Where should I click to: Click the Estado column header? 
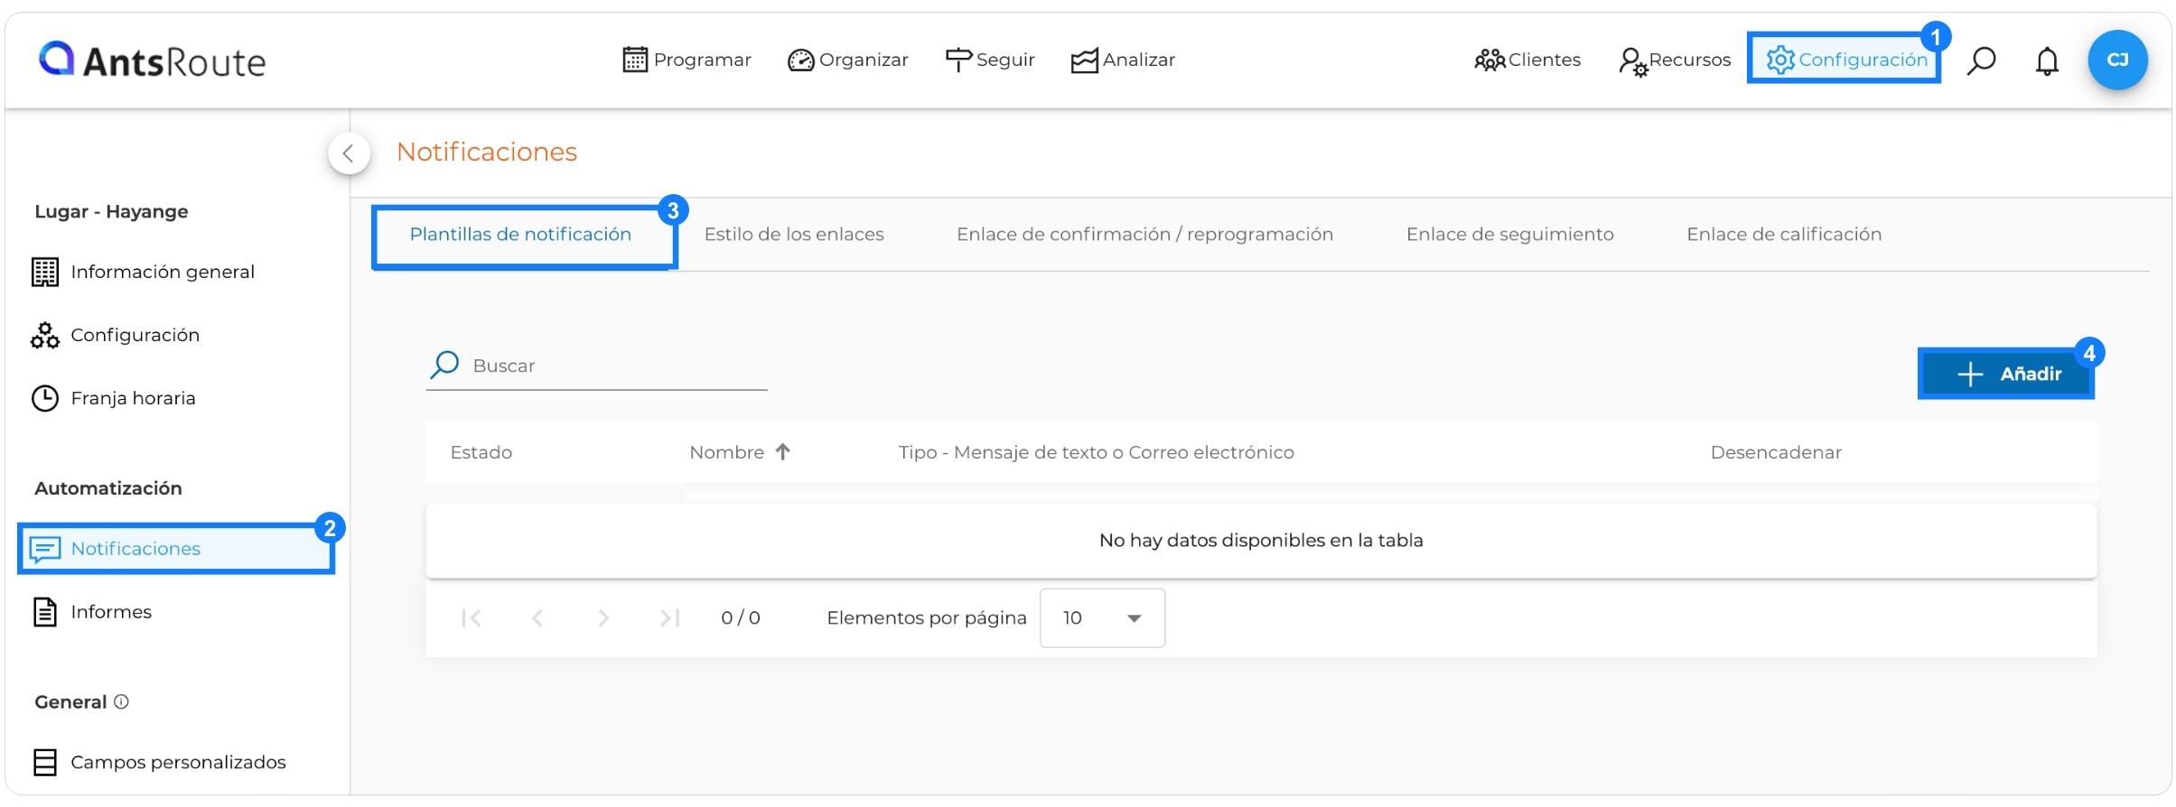[481, 452]
